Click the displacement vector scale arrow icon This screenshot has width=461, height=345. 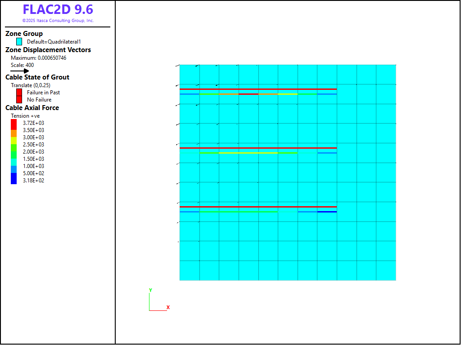[20, 71]
